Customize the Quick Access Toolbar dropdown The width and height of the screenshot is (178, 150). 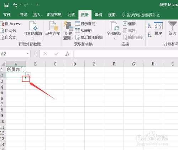[37, 5]
